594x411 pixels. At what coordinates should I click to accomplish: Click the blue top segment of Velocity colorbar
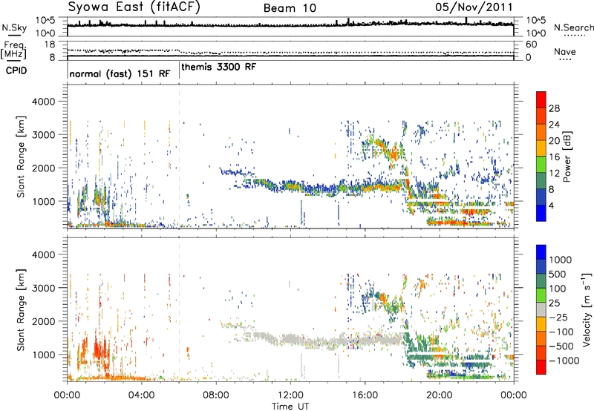541,252
